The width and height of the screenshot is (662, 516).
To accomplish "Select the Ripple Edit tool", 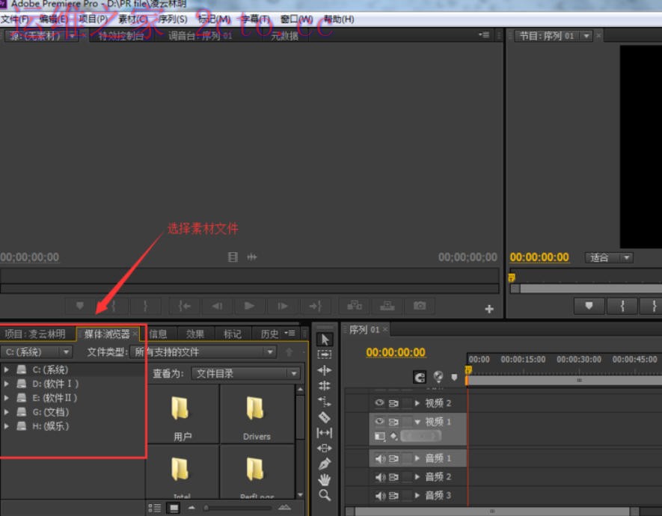I will pos(324,370).
